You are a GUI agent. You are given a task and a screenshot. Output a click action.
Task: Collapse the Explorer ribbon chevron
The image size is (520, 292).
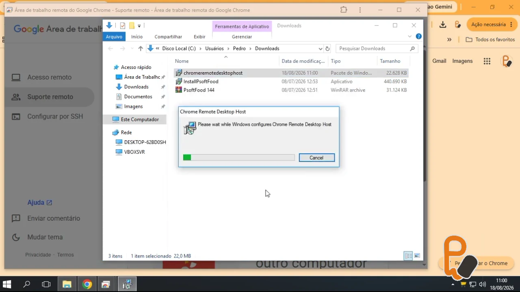[x=409, y=36]
